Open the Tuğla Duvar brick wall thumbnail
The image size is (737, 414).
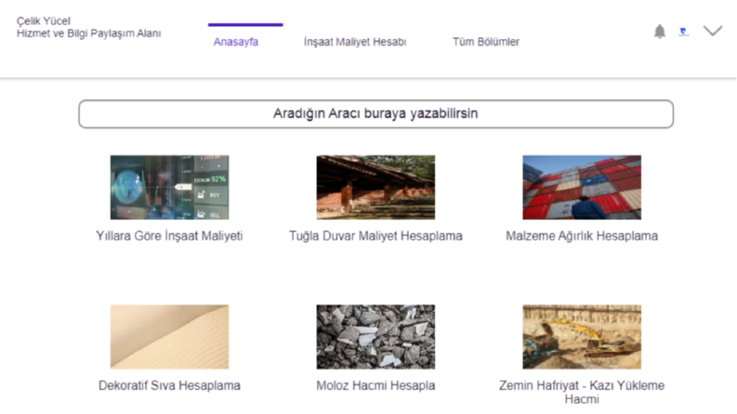(375, 188)
